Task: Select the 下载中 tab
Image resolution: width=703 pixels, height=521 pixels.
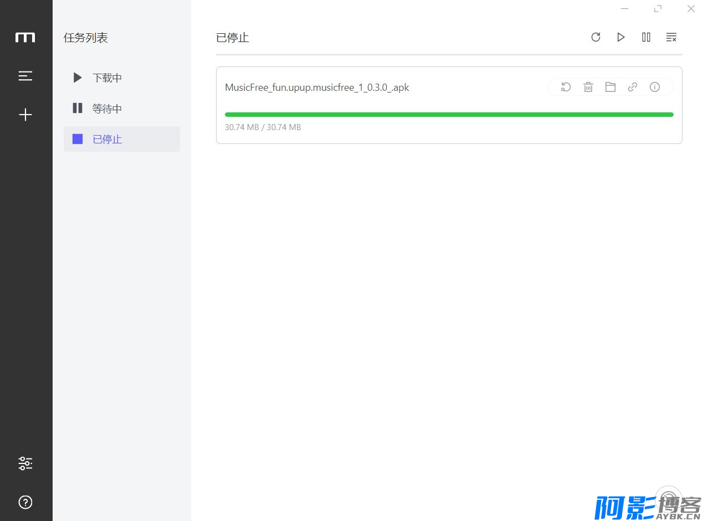Action: pos(122,78)
